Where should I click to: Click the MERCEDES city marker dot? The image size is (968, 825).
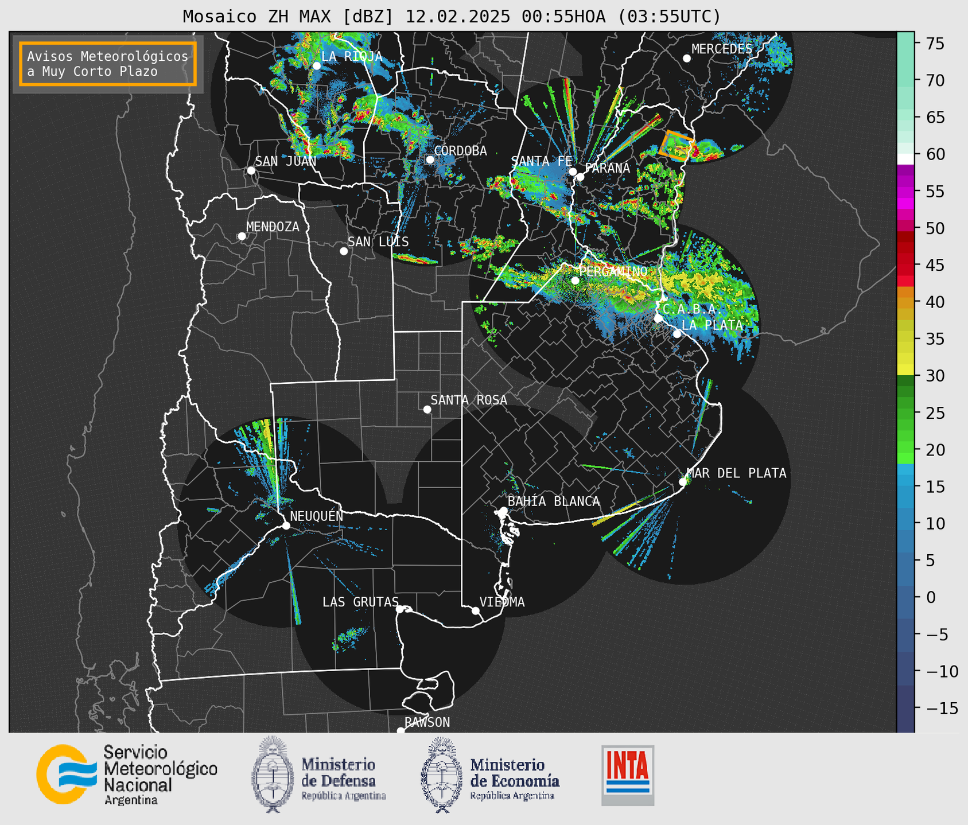point(687,59)
